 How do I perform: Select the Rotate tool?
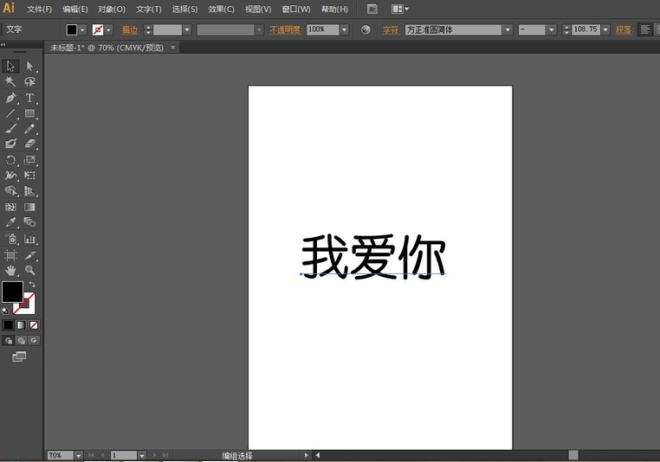tap(11, 160)
